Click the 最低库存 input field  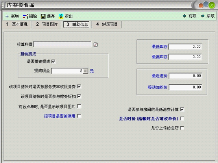pyautogui.click(x=185, y=46)
